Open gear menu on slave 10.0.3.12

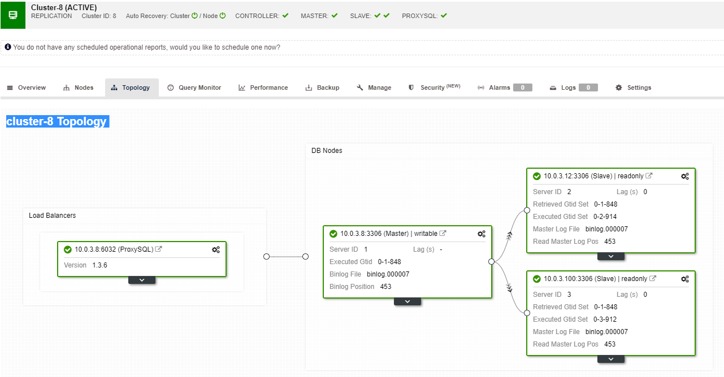pos(685,176)
